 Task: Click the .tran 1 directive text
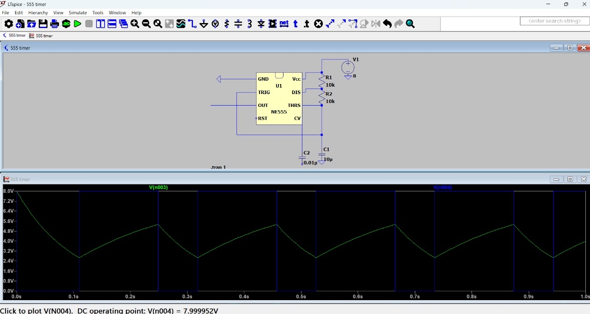point(218,167)
